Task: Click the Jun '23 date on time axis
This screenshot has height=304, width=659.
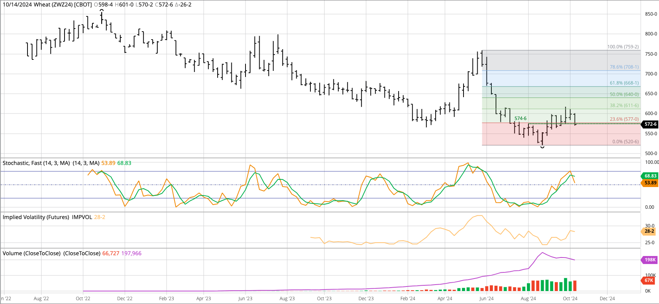Action: click(245, 299)
